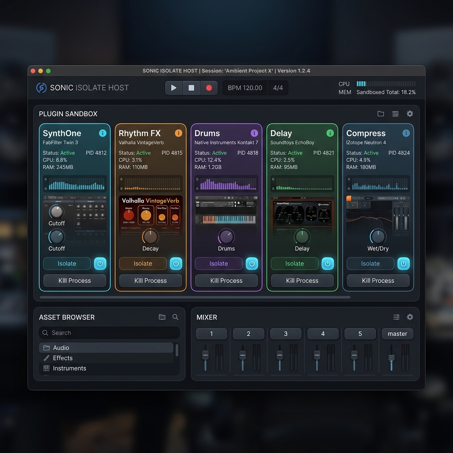Toggle power for the Delay plugin
This screenshot has width=453, height=453.
click(328, 264)
